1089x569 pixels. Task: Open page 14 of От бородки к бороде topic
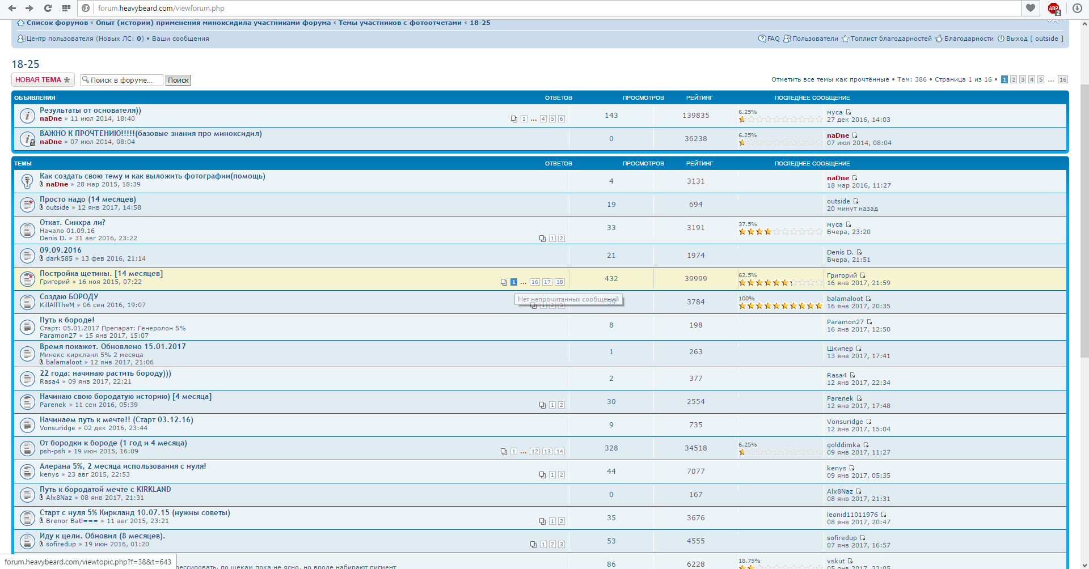coord(560,452)
